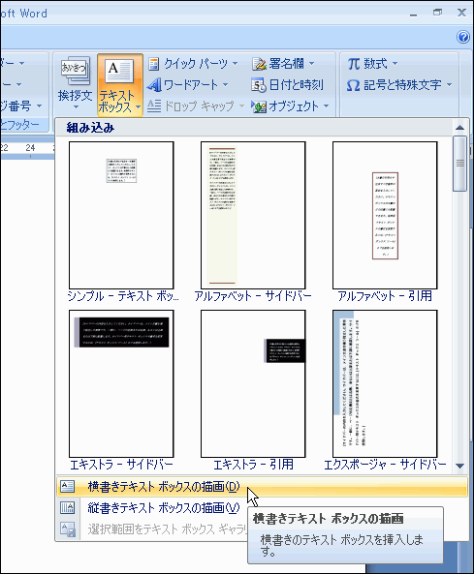The height and width of the screenshot is (574, 474).
Task: Select the アルファベット - サイドバー thumbnail
Action: pos(253,215)
